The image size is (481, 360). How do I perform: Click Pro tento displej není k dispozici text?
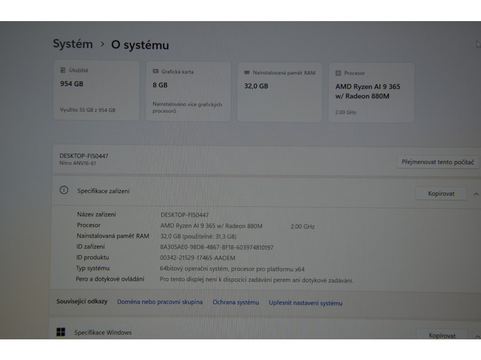256,280
